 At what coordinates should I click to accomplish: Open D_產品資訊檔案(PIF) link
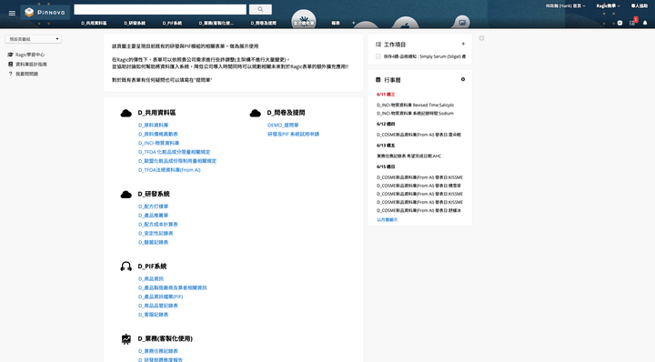tap(160, 297)
